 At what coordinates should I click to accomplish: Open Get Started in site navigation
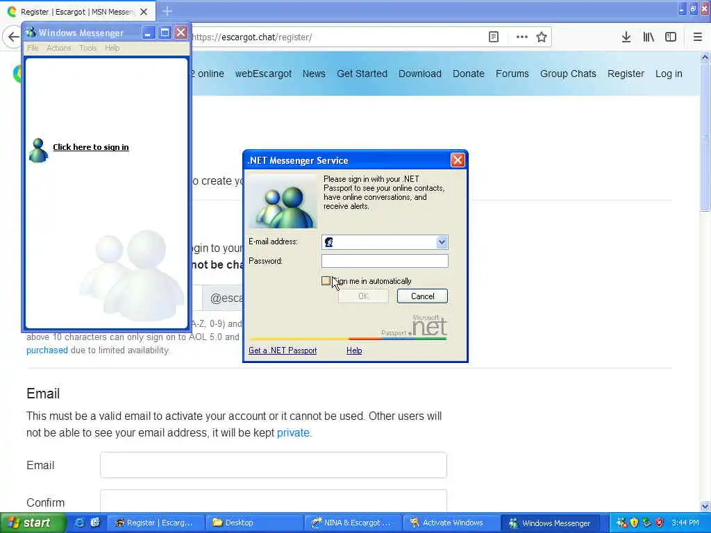point(362,74)
